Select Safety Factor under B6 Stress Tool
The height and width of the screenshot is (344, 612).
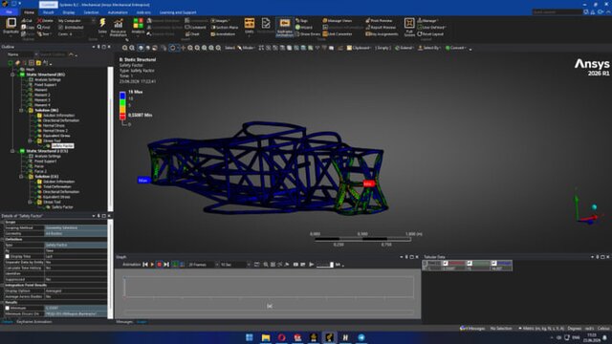[62, 146]
